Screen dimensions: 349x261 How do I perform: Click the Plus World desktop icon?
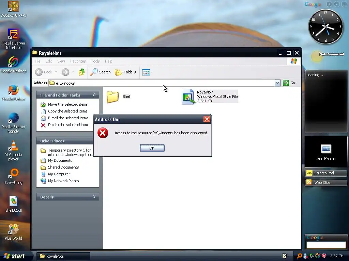pos(13,232)
